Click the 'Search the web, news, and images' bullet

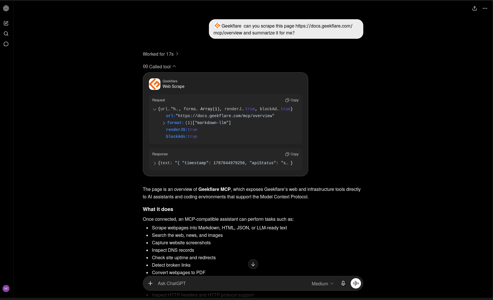click(187, 235)
